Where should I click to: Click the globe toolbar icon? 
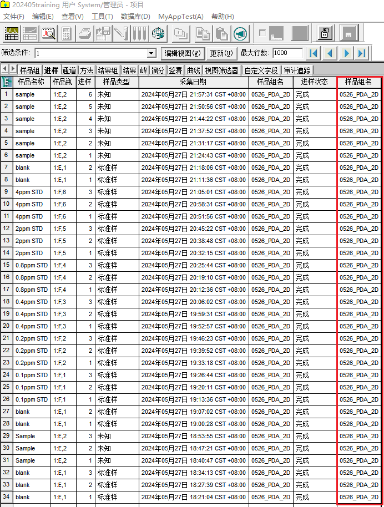158,34
